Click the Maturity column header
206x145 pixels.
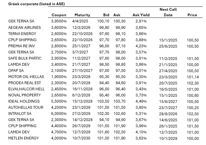pos(82,15)
